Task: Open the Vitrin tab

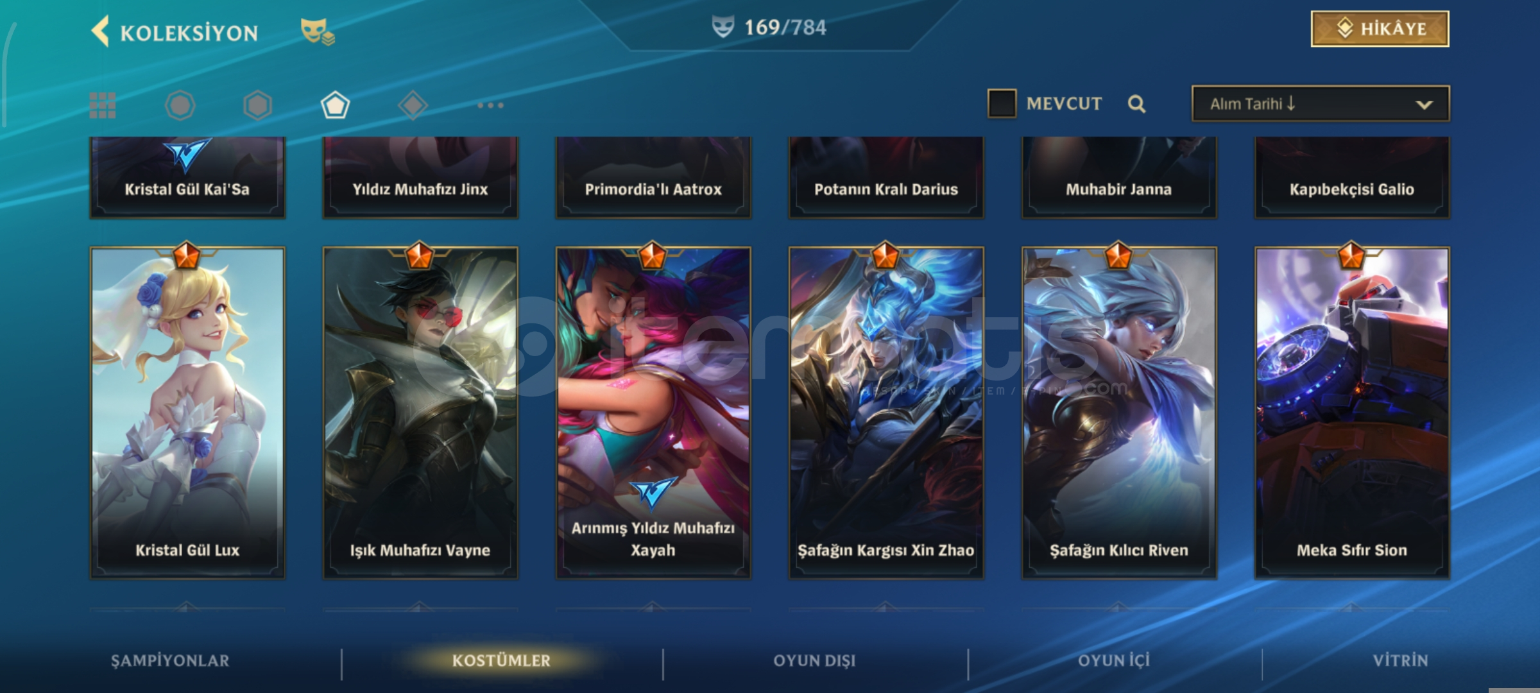Action: (x=1400, y=660)
